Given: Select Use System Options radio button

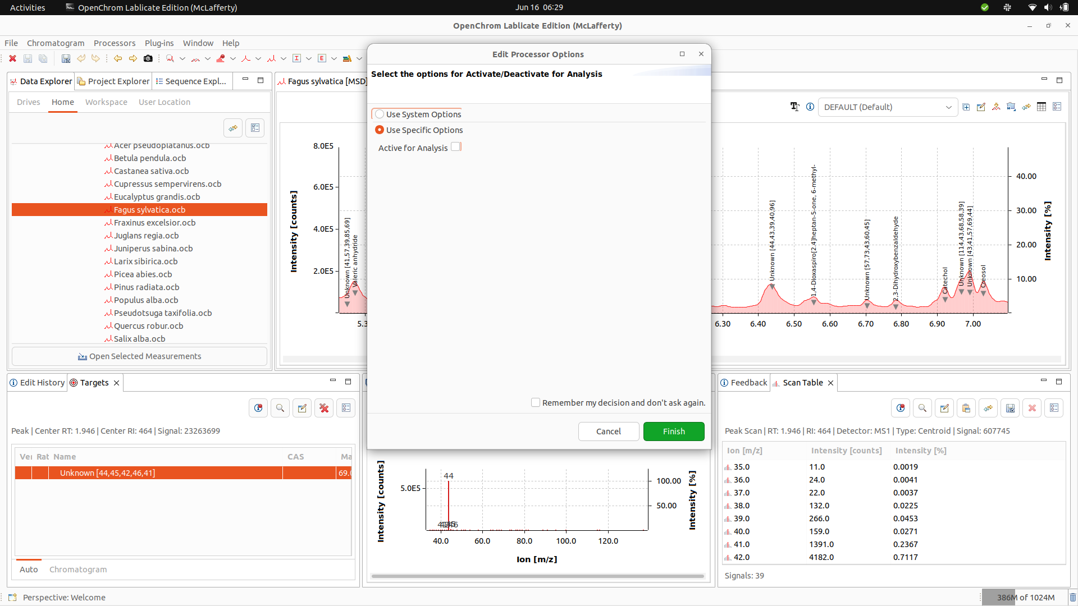Looking at the screenshot, I should pos(380,114).
